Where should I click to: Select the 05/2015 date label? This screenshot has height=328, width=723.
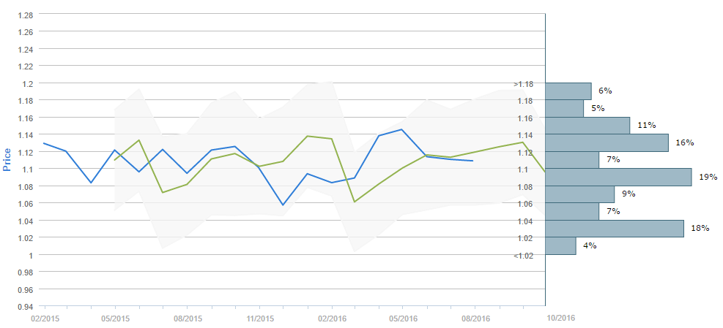click(x=115, y=319)
